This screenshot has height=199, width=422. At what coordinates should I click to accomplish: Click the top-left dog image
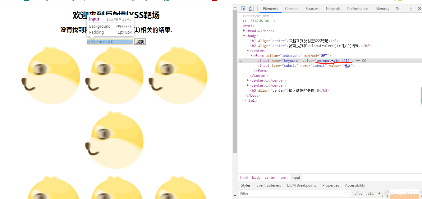point(50,75)
